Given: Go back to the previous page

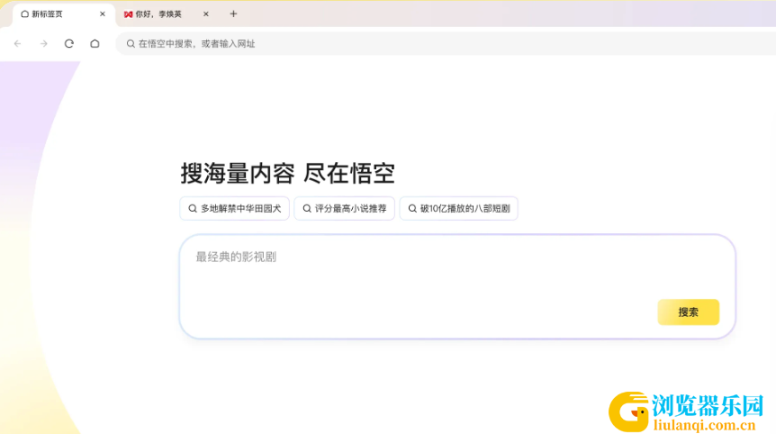Looking at the screenshot, I should [x=17, y=43].
